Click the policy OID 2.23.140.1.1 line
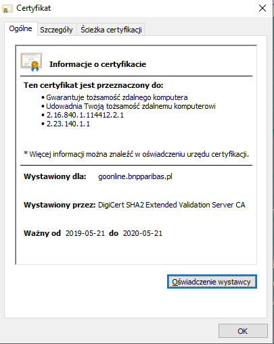Screen dimensions: 274x344 tap(68, 124)
